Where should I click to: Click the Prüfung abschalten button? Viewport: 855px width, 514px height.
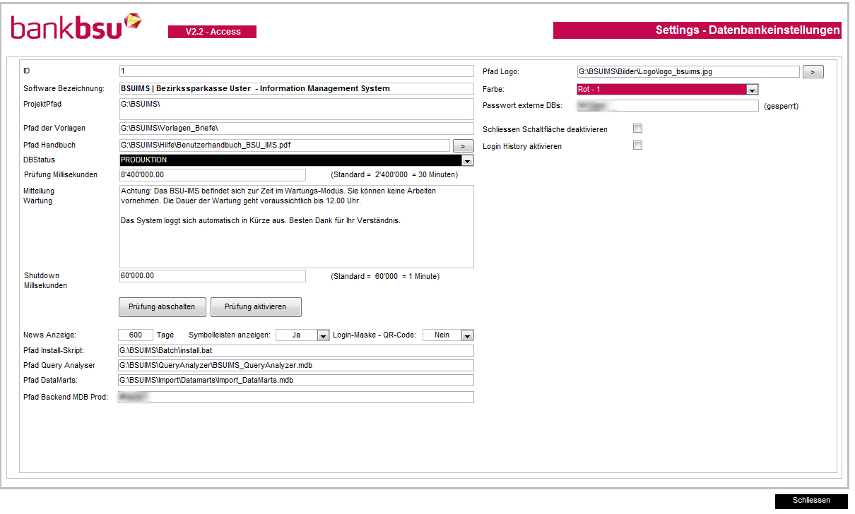(x=162, y=306)
